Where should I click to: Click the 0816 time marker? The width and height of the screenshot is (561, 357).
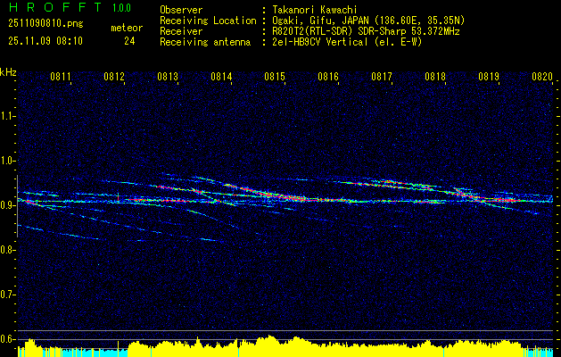328,77
